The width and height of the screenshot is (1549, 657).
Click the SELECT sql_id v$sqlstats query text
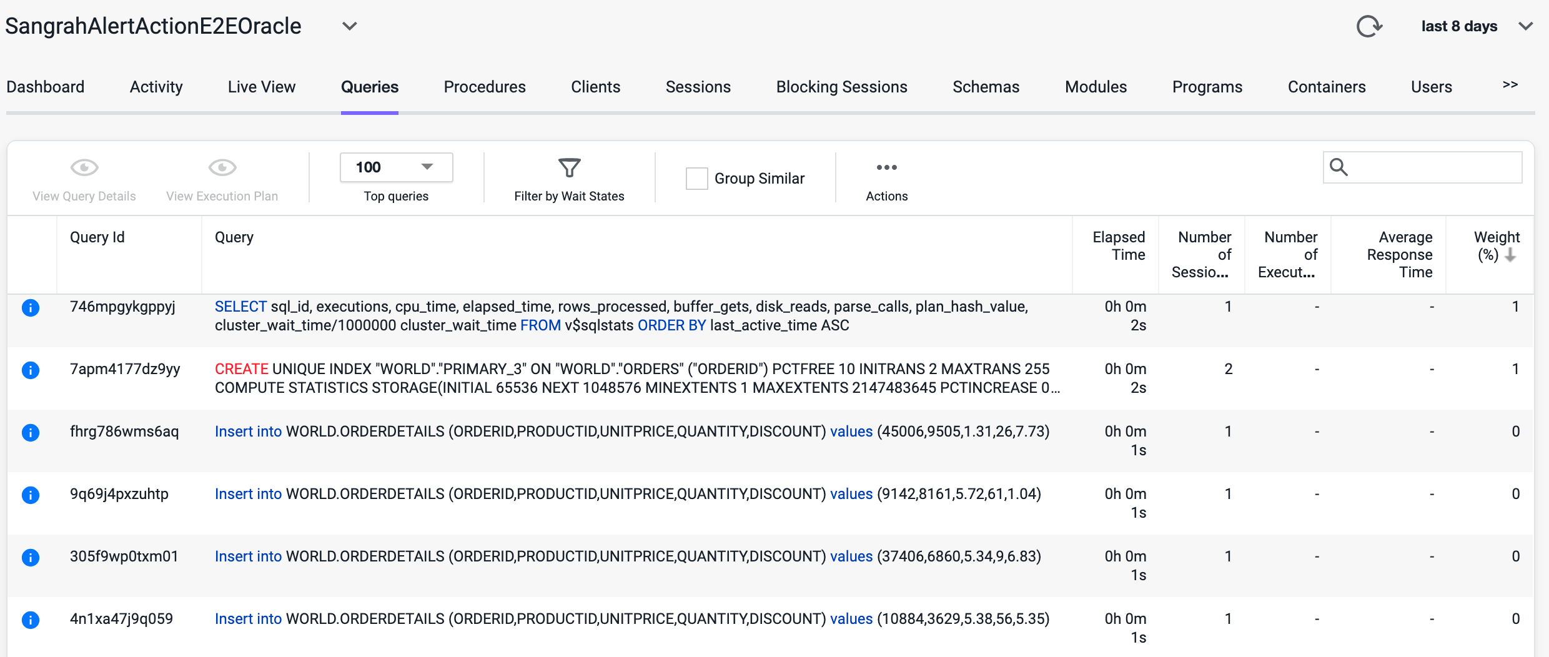tap(621, 316)
